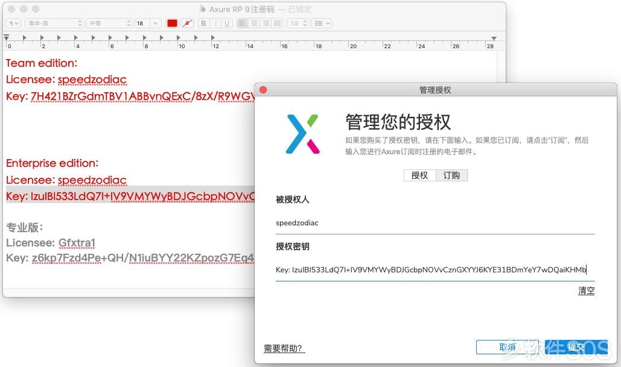This screenshot has width=621, height=367.
Task: Click the 取消 button
Action: click(x=508, y=347)
